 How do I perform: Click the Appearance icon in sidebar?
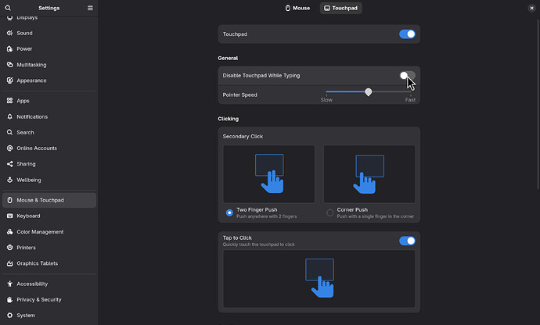[x=9, y=80]
